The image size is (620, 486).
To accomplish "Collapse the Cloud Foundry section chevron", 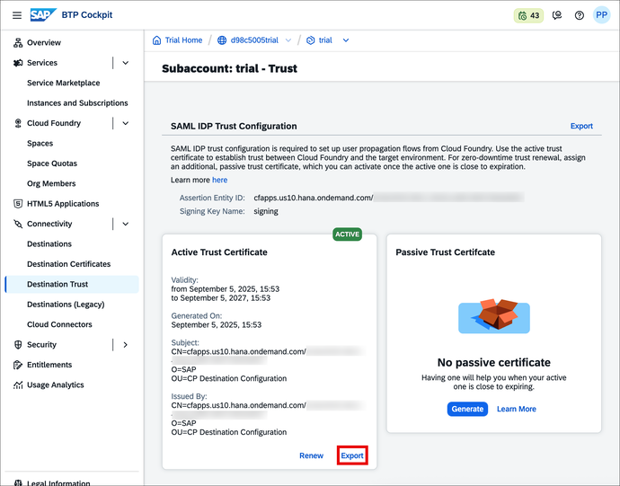I will click(125, 123).
